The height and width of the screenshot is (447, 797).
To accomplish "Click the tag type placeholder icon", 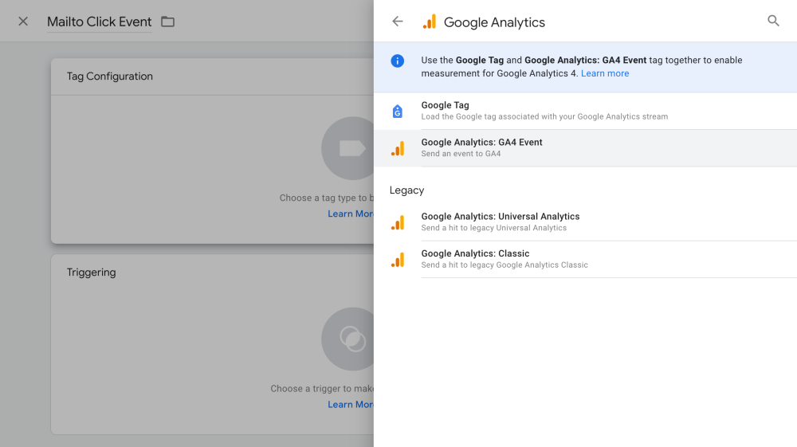I will (x=348, y=148).
